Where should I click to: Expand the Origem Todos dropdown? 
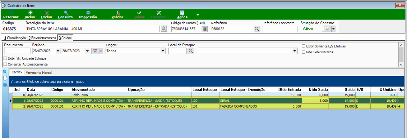163,51
